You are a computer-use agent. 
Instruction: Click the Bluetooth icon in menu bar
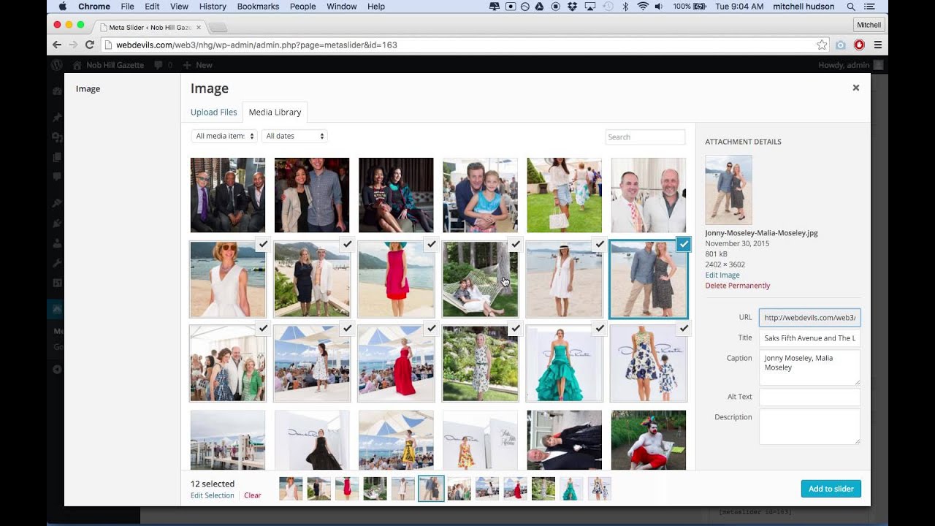625,7
